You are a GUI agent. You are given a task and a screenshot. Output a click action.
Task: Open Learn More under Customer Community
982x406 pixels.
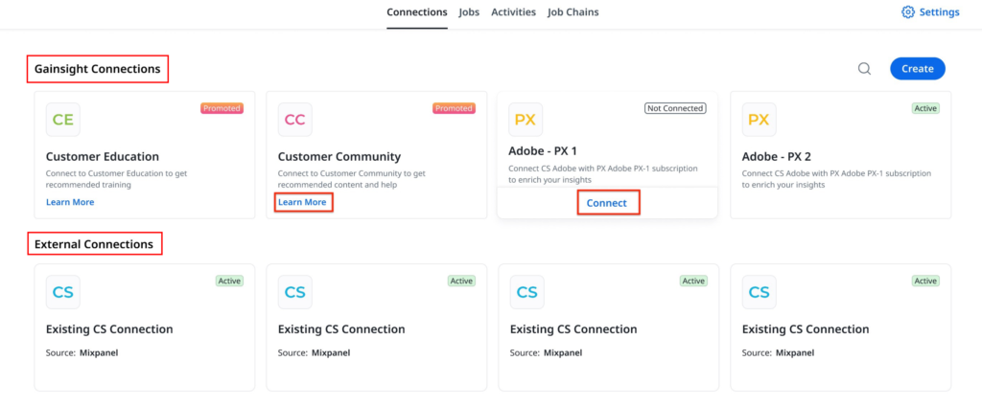click(x=302, y=202)
